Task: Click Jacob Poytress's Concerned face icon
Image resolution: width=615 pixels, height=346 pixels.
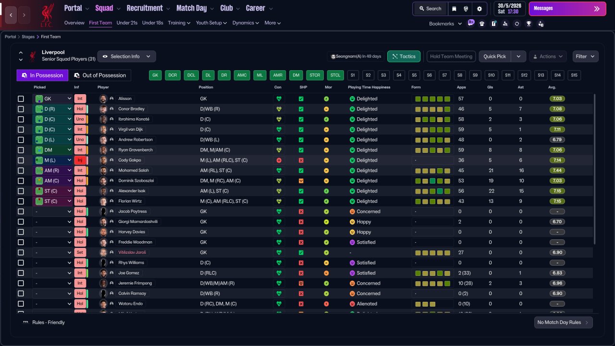Action: point(352,211)
